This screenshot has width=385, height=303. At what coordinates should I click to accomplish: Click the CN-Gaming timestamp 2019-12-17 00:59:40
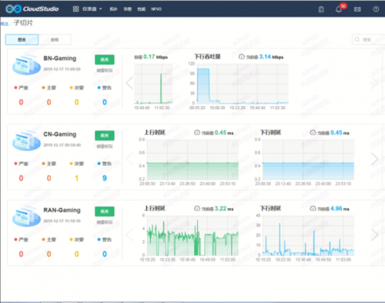click(x=62, y=145)
